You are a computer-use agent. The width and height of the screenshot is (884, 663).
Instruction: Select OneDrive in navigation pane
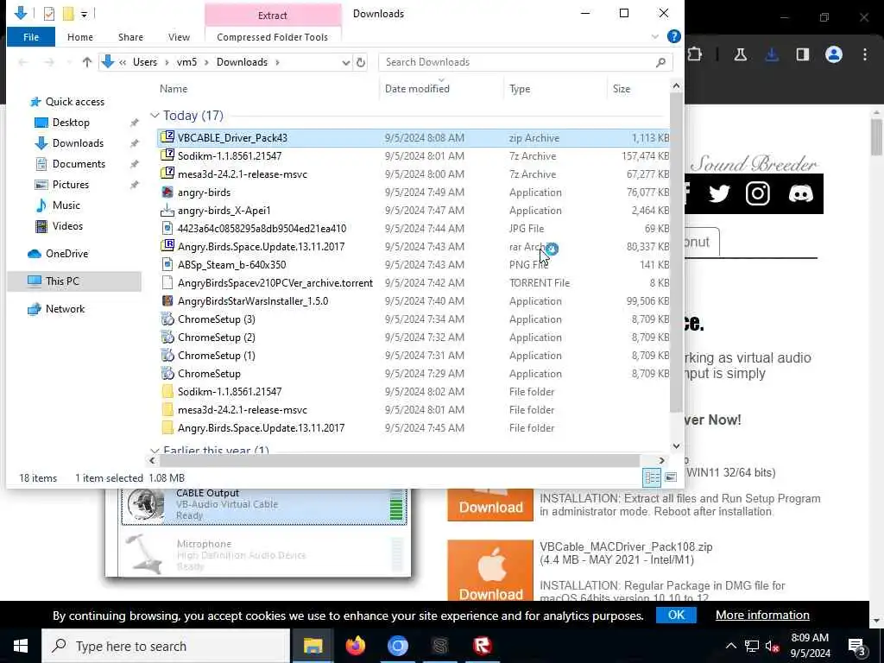click(66, 254)
